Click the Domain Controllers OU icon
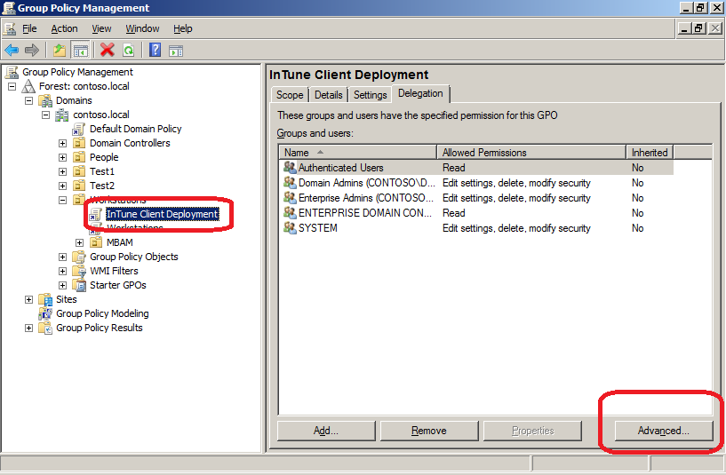The image size is (726, 475). [x=79, y=143]
